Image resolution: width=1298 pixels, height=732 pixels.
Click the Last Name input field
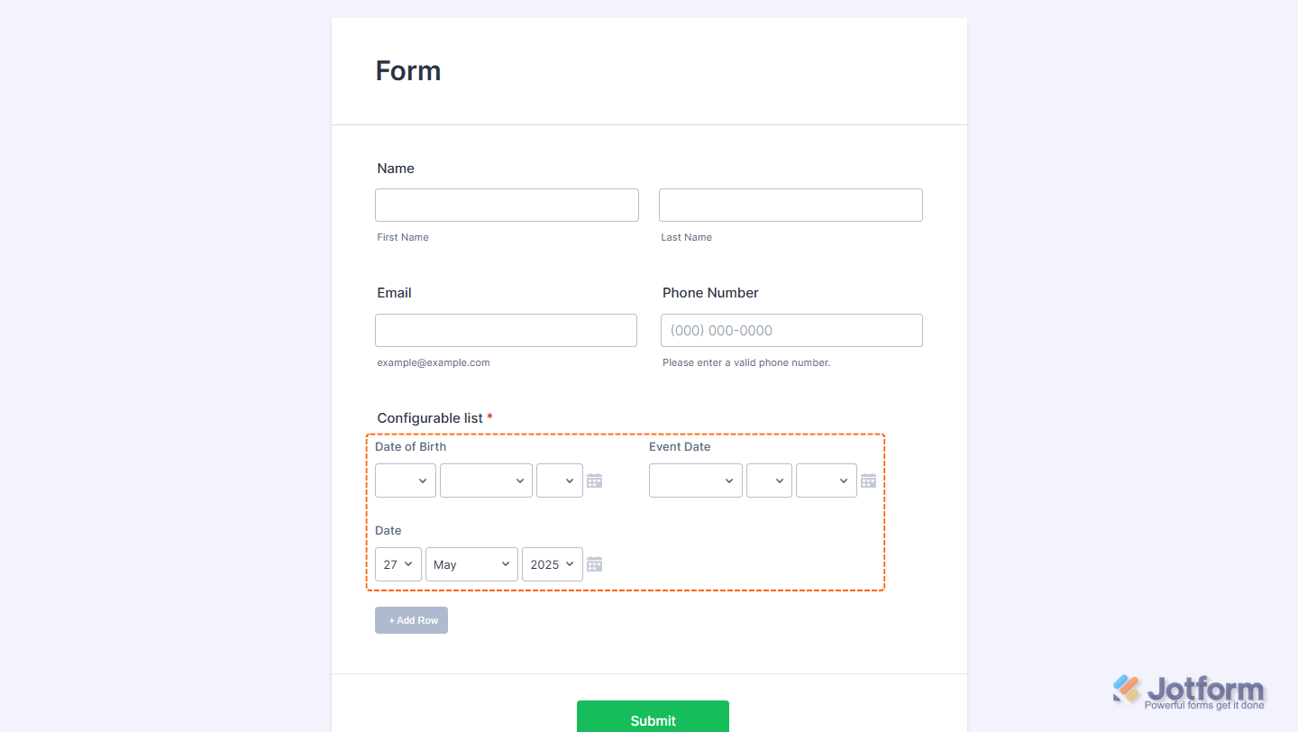(791, 205)
